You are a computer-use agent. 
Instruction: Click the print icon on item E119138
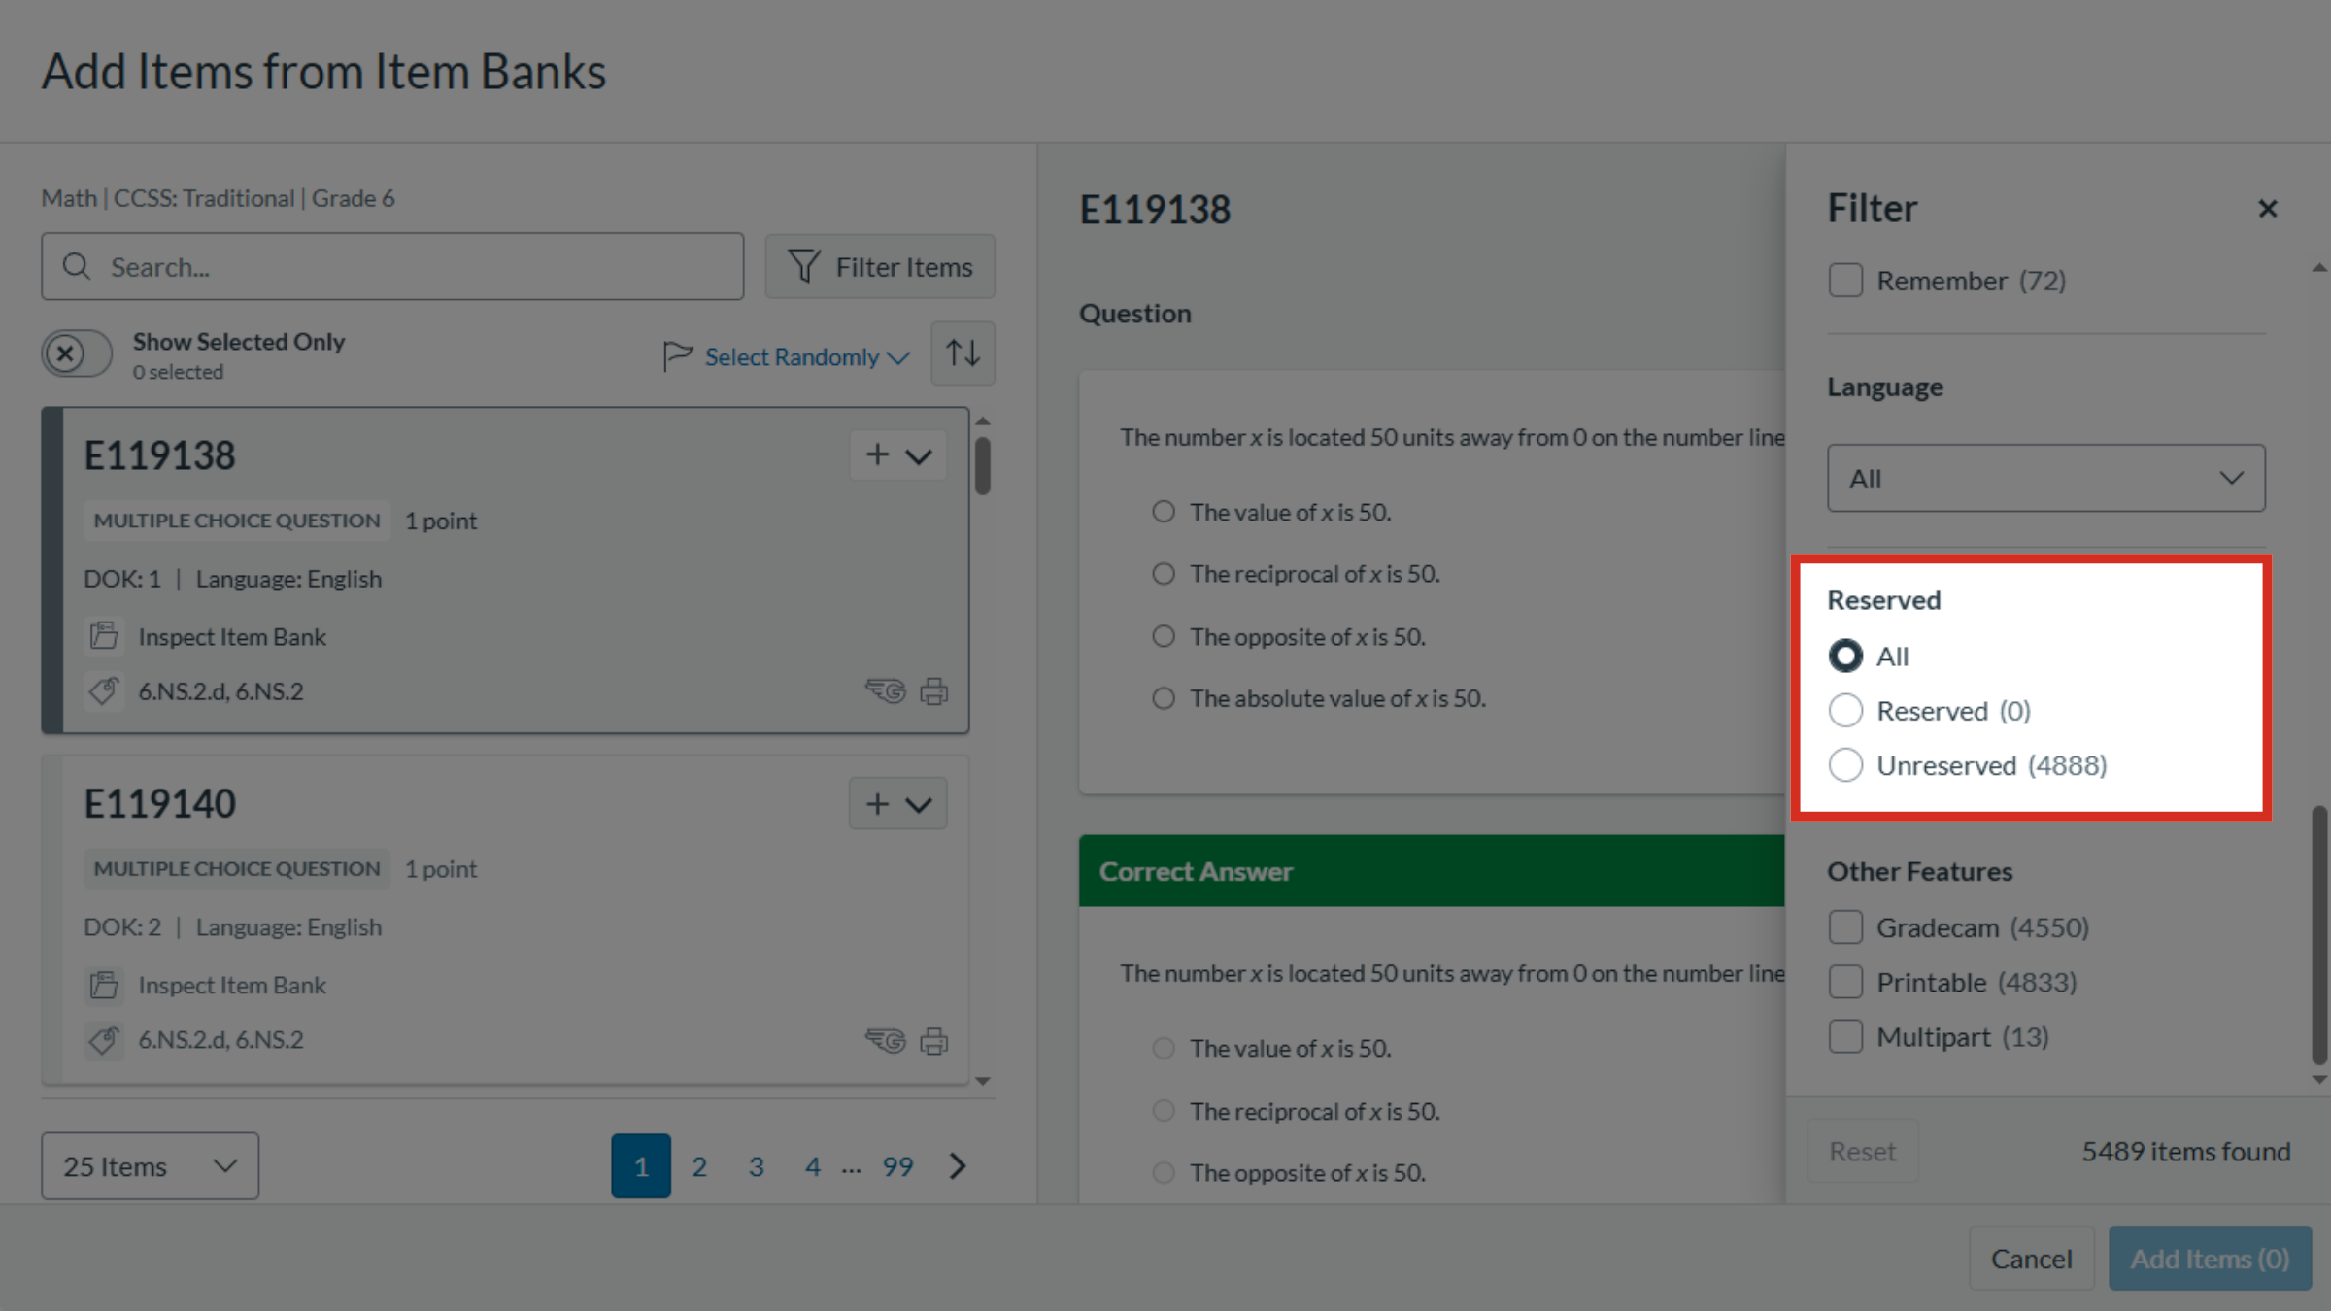[x=934, y=691]
